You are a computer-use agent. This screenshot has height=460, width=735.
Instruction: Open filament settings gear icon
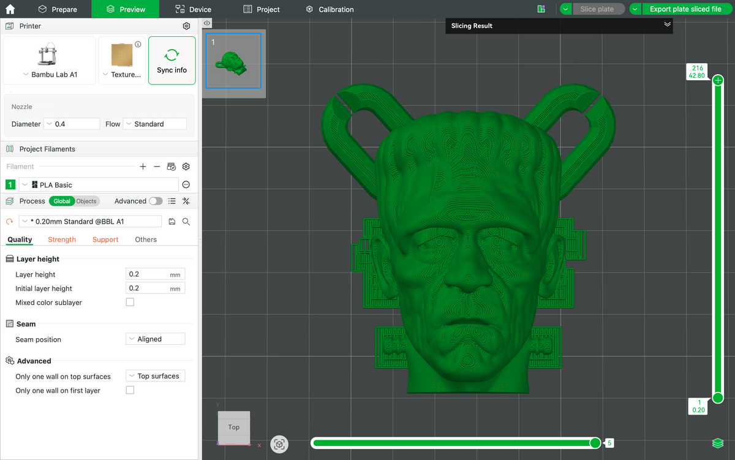[x=186, y=167]
